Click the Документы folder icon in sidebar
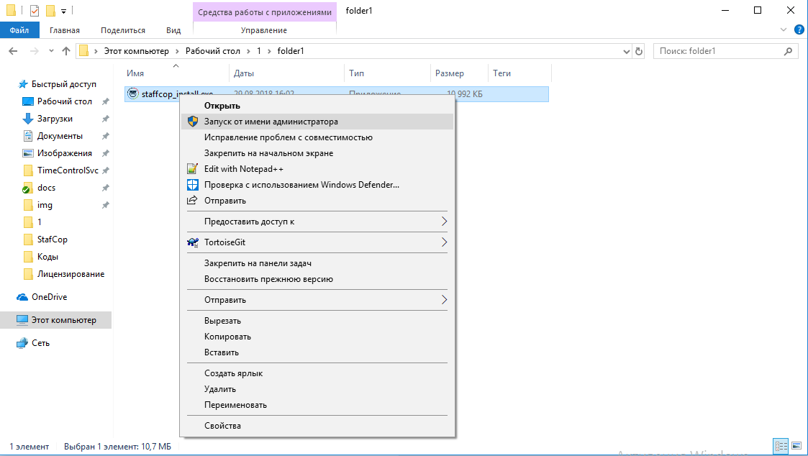The height and width of the screenshot is (456, 808). click(x=28, y=136)
